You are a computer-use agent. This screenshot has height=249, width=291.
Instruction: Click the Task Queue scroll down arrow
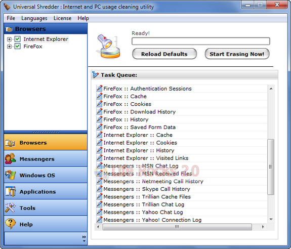click(x=271, y=219)
